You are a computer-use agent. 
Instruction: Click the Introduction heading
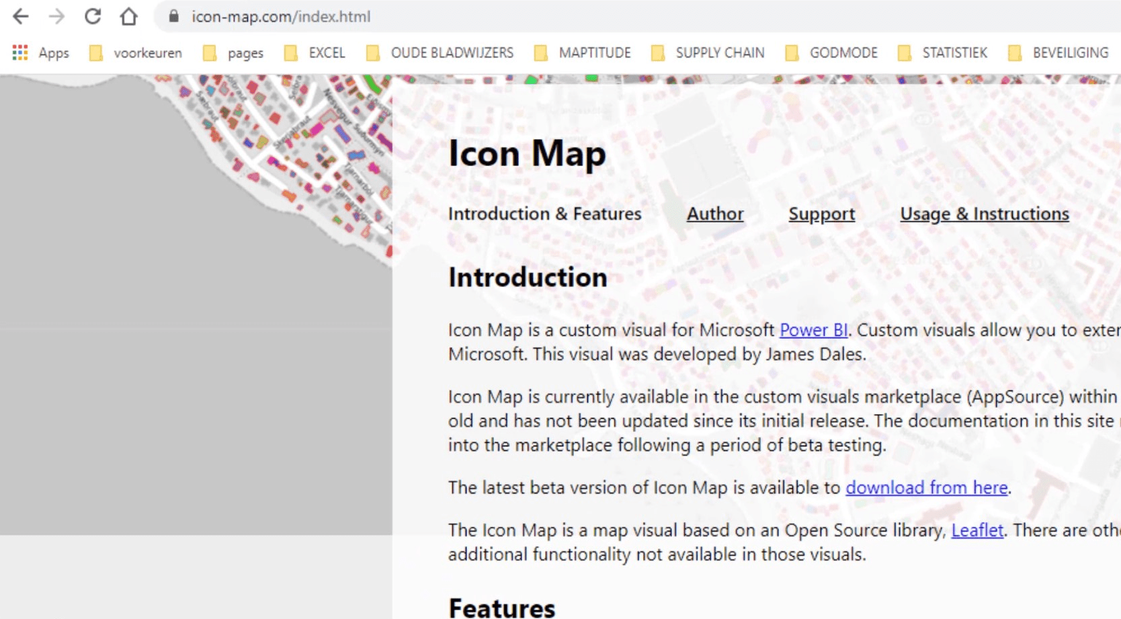[528, 278]
